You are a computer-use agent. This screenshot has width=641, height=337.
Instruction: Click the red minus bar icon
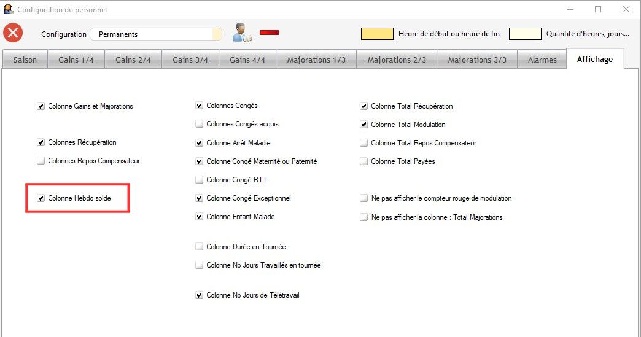[x=269, y=33]
